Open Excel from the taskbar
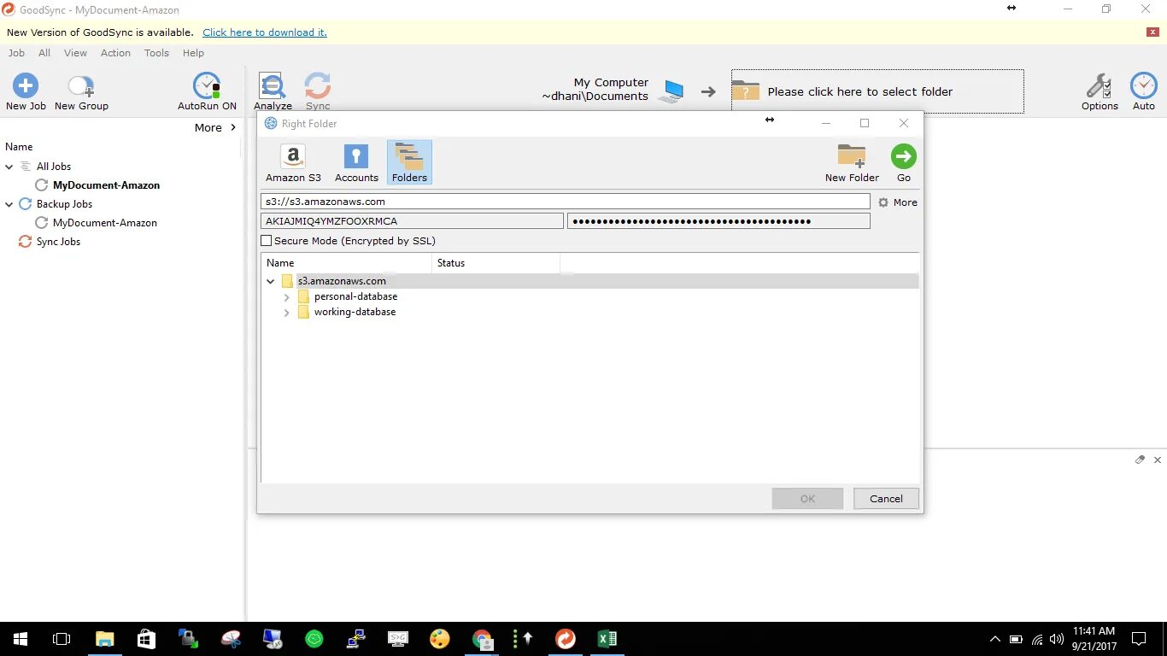This screenshot has width=1167, height=656. coord(607,639)
